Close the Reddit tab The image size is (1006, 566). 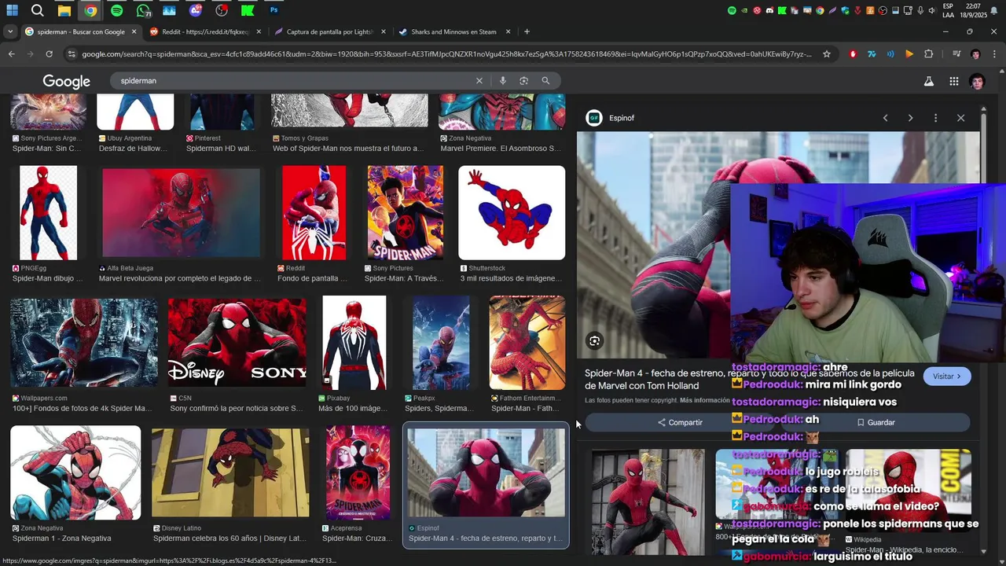coord(259,31)
